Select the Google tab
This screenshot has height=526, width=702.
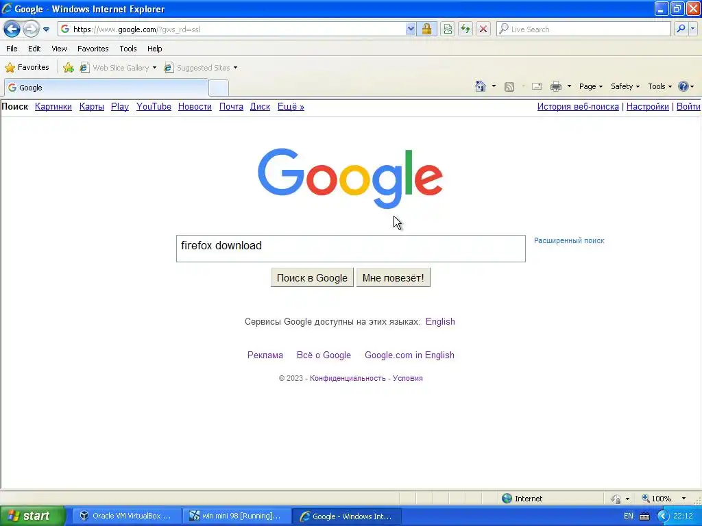[106, 88]
